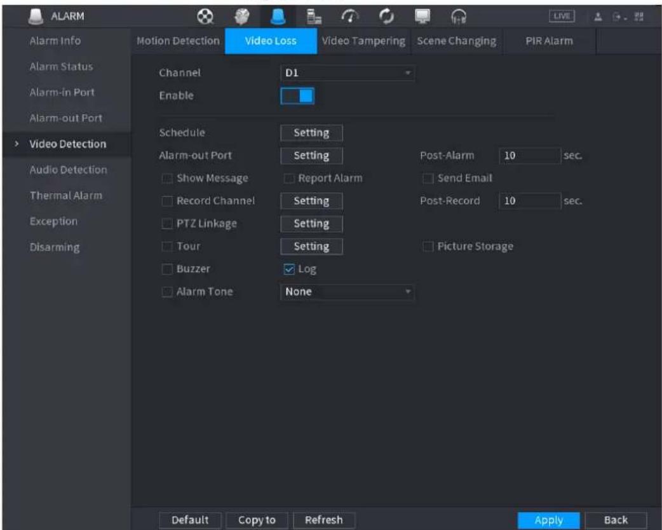Click the Apply button

tap(549, 520)
